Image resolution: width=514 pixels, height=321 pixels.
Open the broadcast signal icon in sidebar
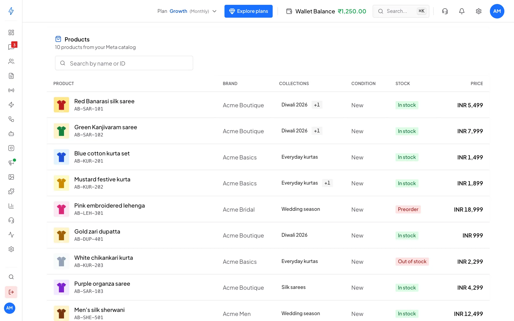pos(11,90)
